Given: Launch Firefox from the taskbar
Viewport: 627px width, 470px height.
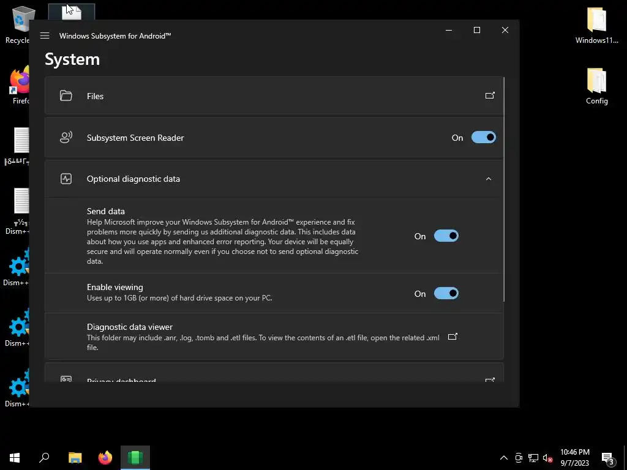Looking at the screenshot, I should point(105,458).
